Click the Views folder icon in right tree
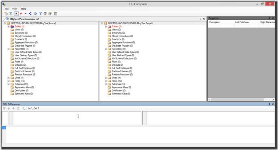 110,30
